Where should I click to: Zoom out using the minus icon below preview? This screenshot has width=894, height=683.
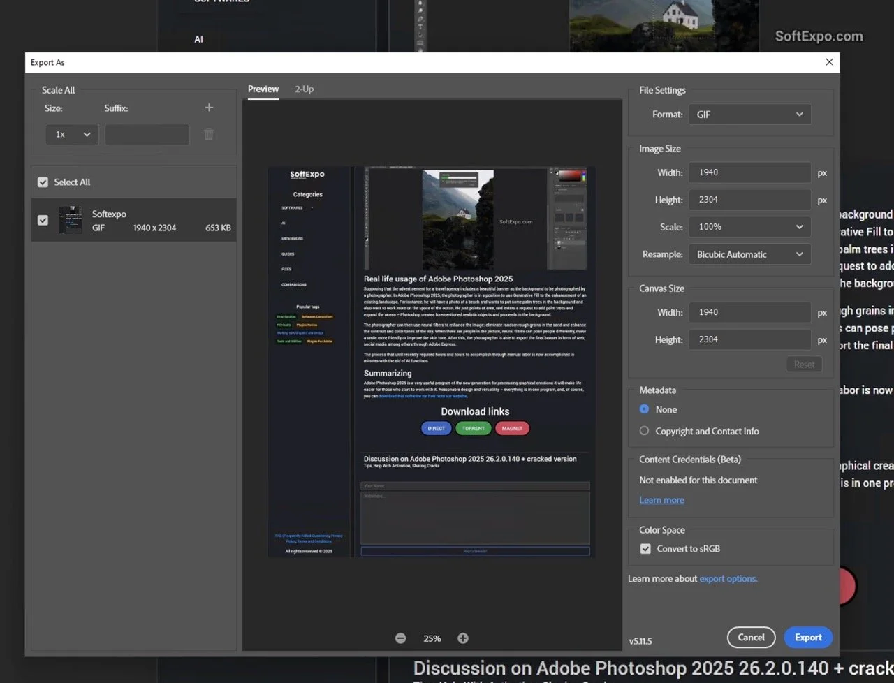(400, 638)
